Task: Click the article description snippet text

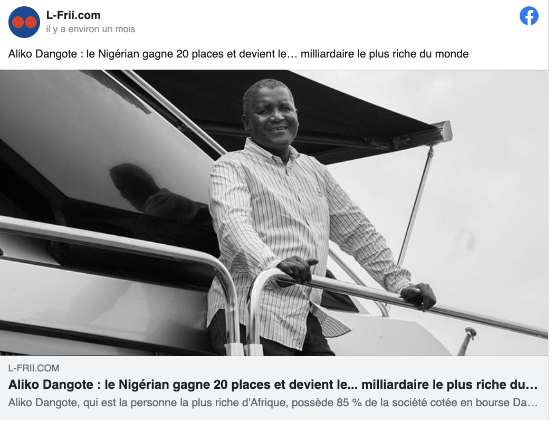Action: (x=273, y=403)
